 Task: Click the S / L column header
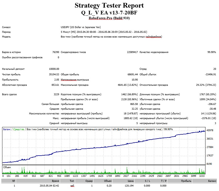click(x=148, y=181)
